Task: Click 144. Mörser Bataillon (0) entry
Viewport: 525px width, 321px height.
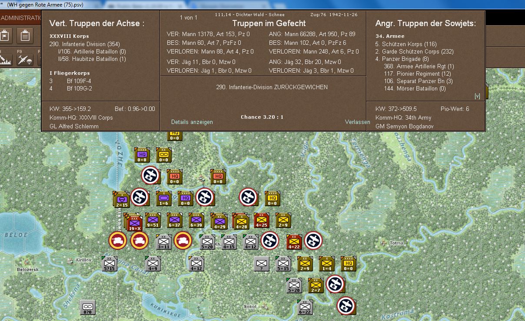Action: [415, 88]
